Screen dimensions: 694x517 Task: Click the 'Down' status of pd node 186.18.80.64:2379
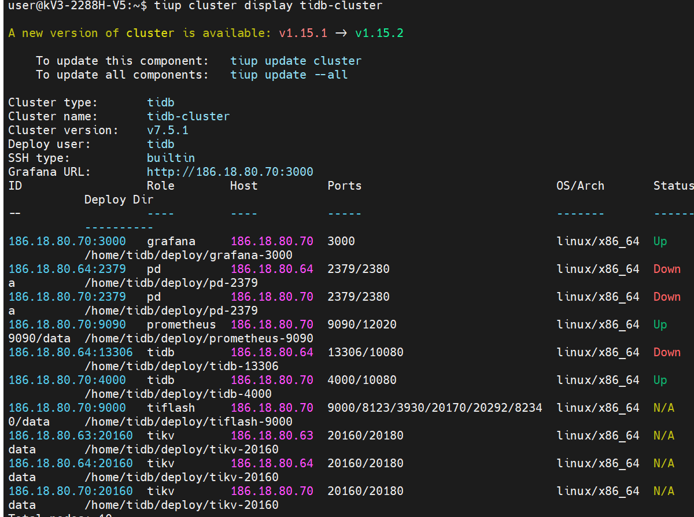point(667,269)
